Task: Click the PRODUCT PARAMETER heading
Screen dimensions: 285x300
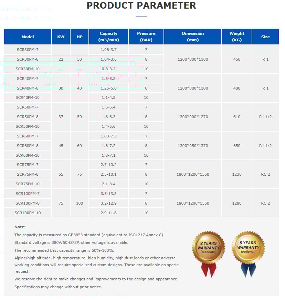Action: pyautogui.click(x=141, y=6)
